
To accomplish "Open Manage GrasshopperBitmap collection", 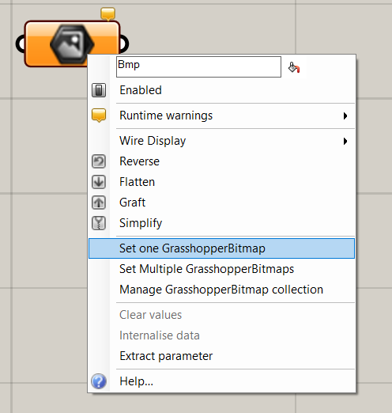I will coord(222,290).
